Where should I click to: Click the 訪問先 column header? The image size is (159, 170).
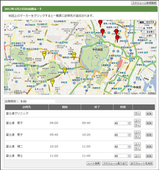(27, 107)
